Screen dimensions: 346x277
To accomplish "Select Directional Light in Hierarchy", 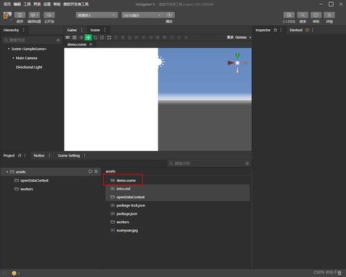I will (29, 67).
